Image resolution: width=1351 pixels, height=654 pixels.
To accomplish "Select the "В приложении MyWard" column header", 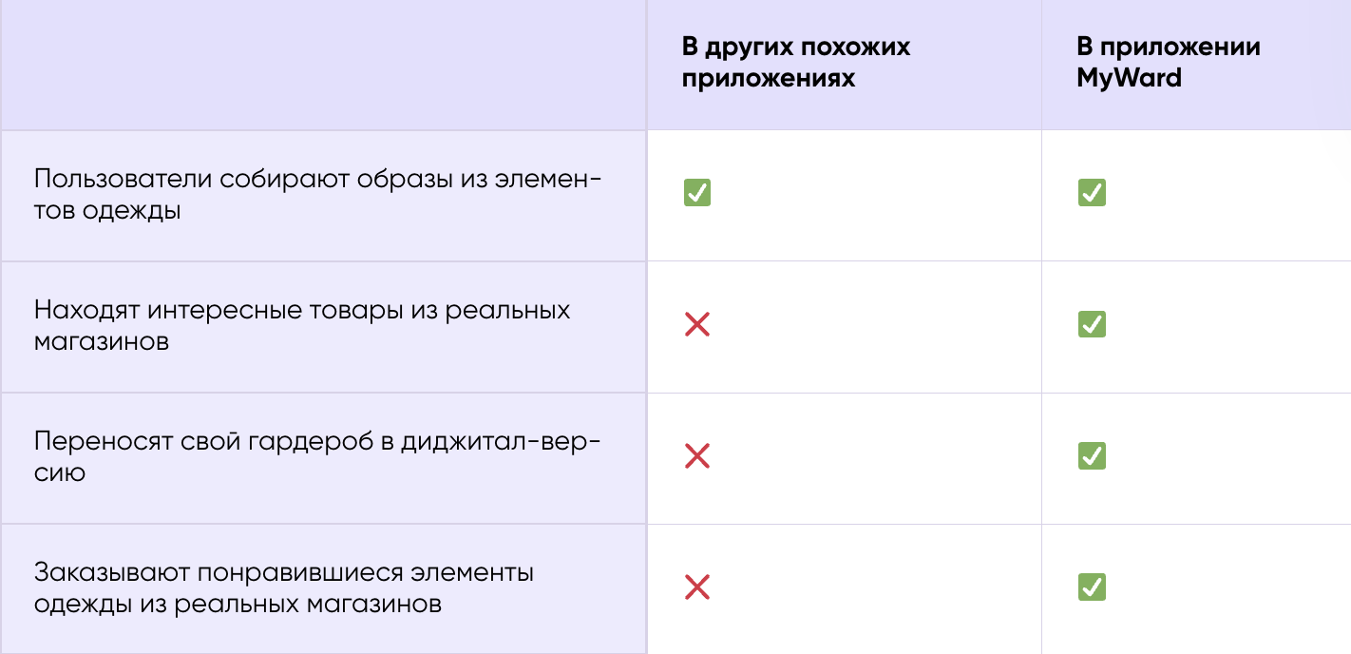I will (x=1168, y=63).
